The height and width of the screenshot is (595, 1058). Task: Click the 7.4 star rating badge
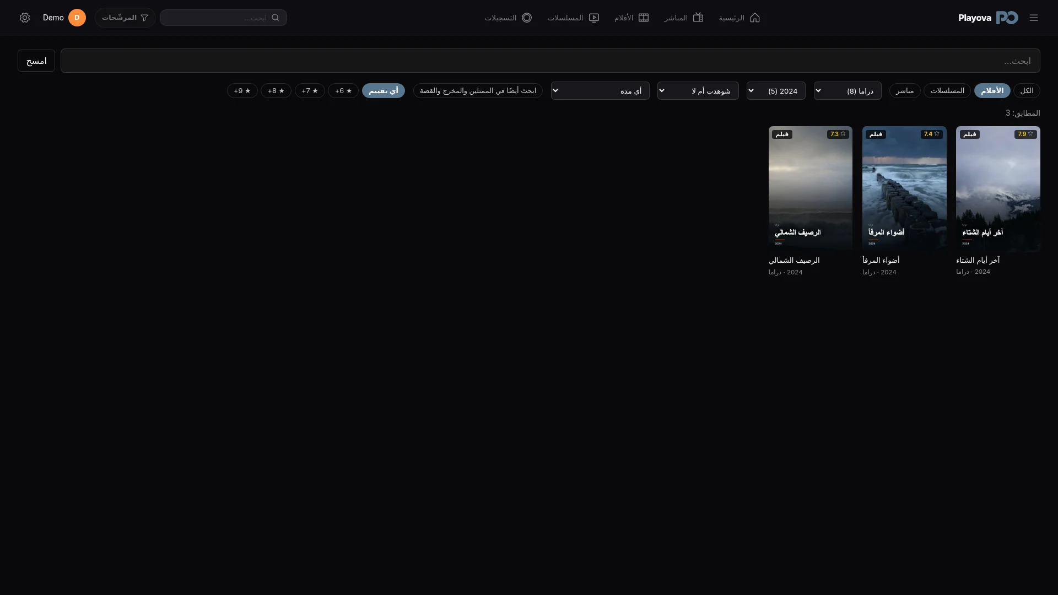[932, 134]
